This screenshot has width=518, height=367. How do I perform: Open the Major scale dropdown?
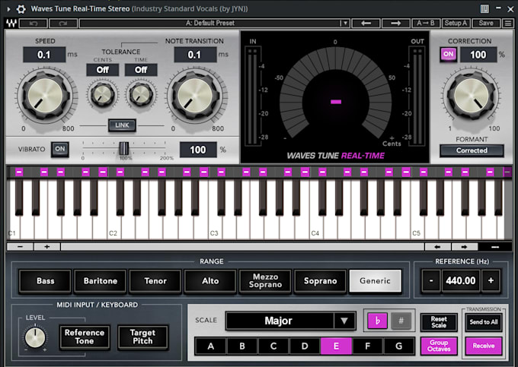(291, 321)
